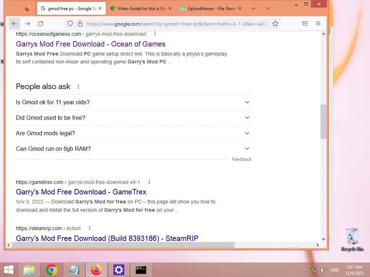The width and height of the screenshot is (370, 277).
Task: Click the vertical scrollbar up arrow
Action: pyautogui.click(x=323, y=34)
